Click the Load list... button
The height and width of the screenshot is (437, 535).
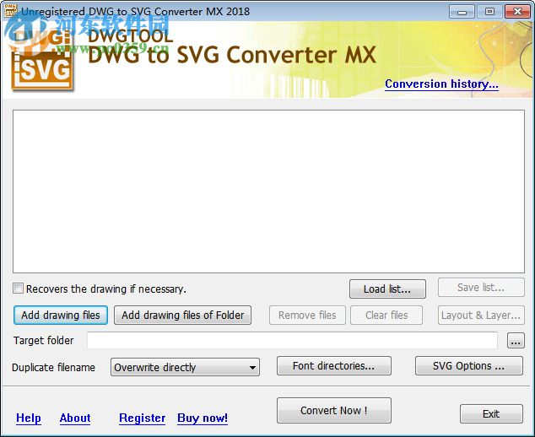tap(387, 289)
